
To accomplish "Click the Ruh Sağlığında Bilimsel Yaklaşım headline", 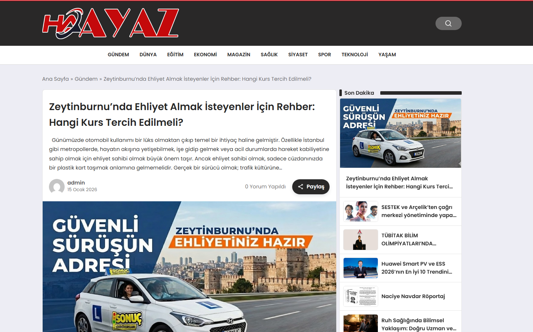I will click(x=418, y=324).
